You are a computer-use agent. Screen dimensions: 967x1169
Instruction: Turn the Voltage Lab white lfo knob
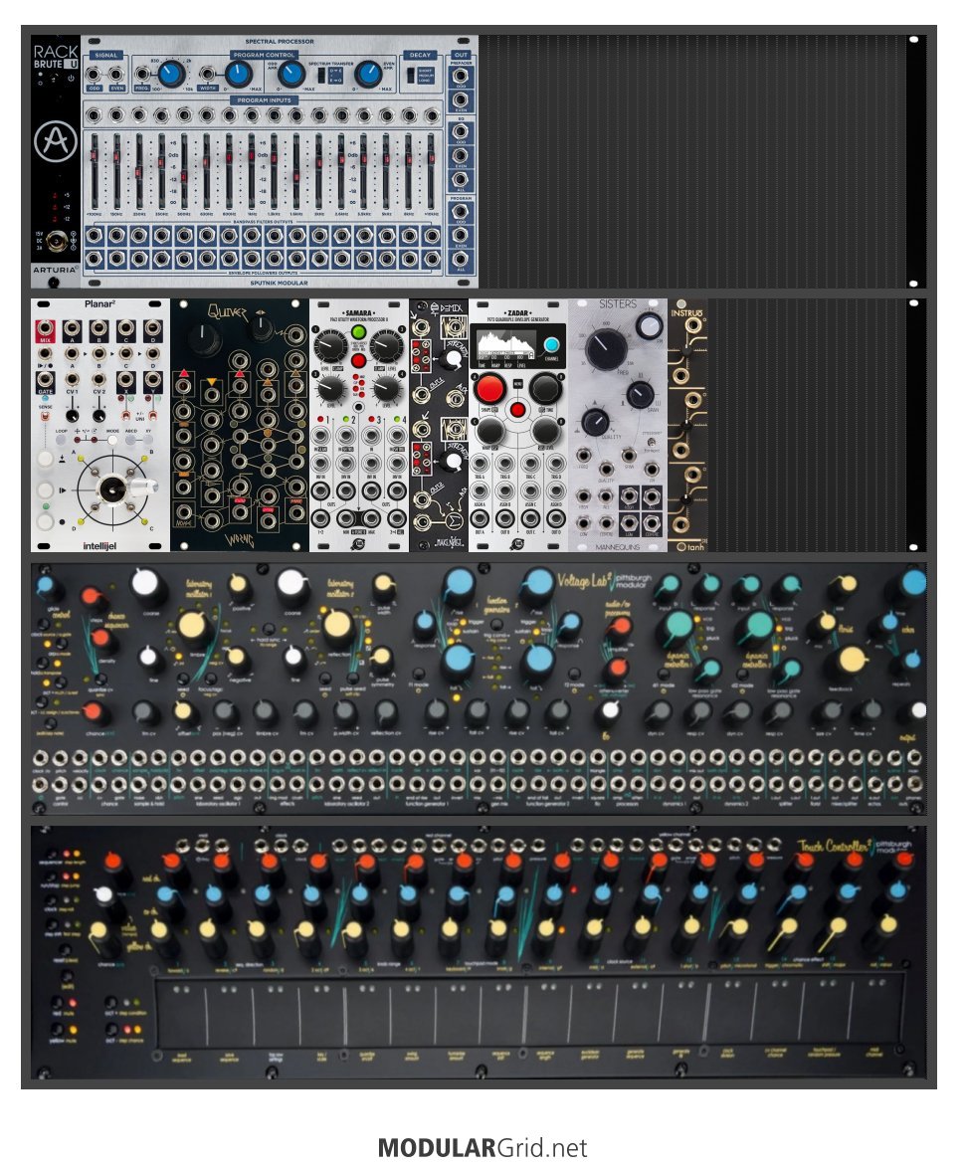tap(610, 710)
